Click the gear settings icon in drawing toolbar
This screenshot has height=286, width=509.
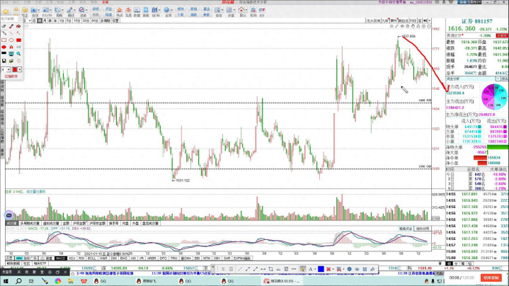[349, 269]
